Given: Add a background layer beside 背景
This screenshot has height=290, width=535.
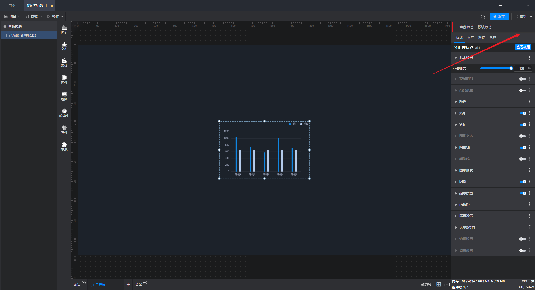Looking at the screenshot, I should click(145, 283).
